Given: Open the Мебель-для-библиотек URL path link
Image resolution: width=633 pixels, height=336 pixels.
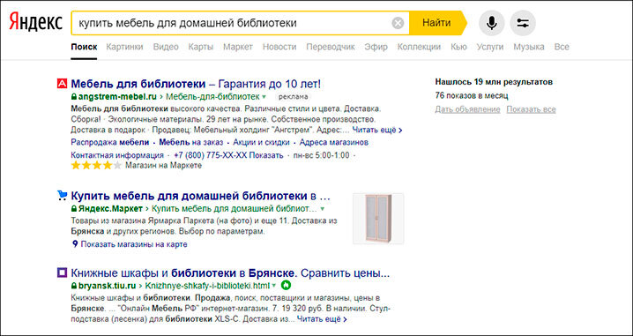Looking at the screenshot, I should 212,96.
